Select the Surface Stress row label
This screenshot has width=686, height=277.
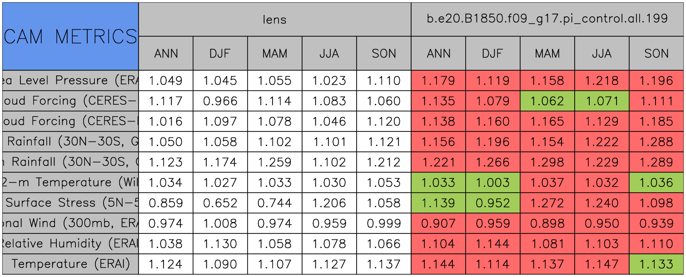(x=70, y=203)
